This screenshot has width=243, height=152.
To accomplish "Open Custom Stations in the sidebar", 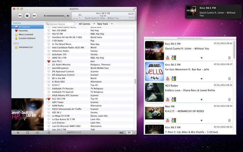I will [x=28, y=38].
